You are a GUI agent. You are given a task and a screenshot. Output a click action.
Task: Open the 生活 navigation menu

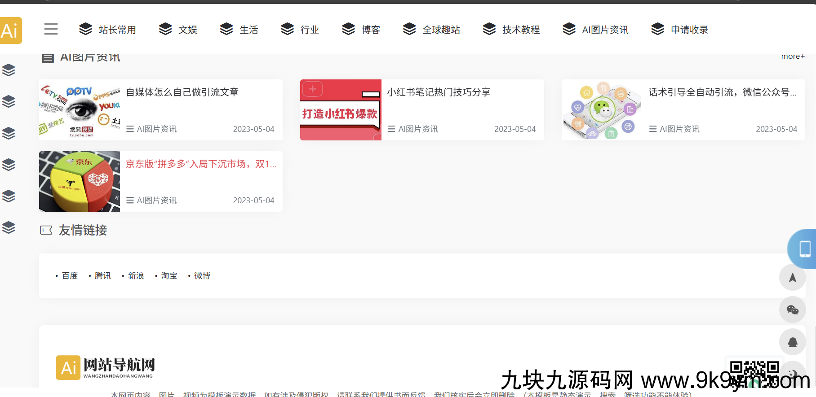pos(249,30)
